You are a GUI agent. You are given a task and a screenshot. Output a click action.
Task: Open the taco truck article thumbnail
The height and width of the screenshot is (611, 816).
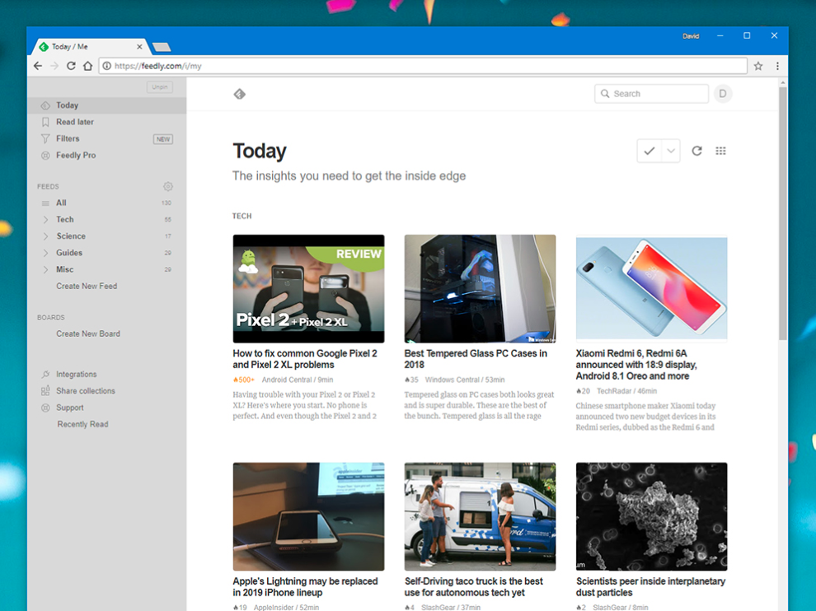coord(480,516)
